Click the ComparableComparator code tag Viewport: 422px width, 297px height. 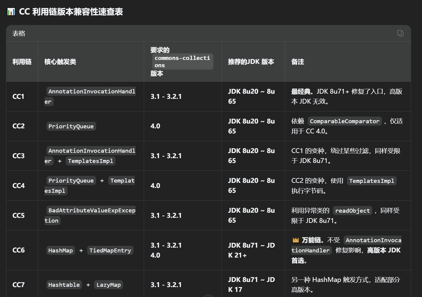click(x=345, y=121)
